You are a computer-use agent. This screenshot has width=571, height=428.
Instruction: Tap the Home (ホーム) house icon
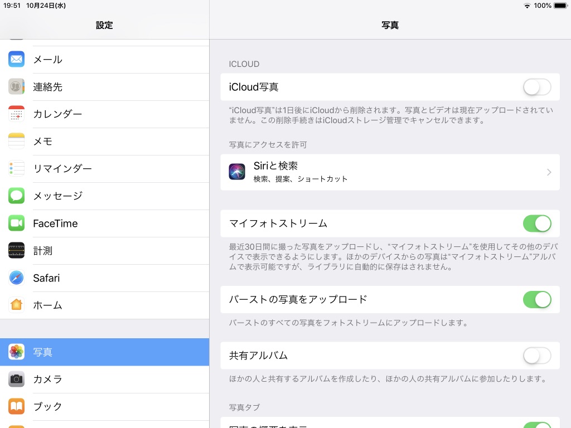click(x=16, y=305)
